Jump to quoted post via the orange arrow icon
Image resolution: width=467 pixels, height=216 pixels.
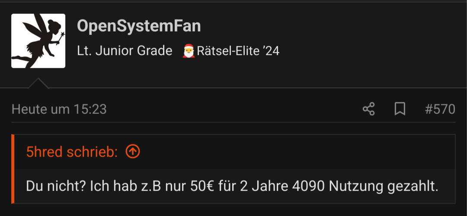tap(133, 151)
